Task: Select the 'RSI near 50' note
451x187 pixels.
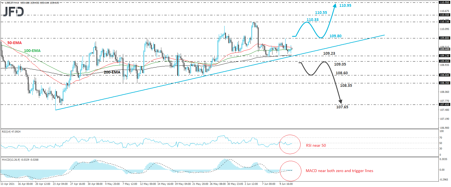Action: pyautogui.click(x=316, y=145)
